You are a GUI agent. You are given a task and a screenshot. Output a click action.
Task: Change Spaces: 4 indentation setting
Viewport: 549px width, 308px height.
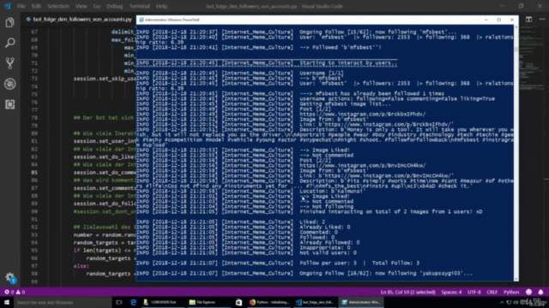(x=451, y=292)
